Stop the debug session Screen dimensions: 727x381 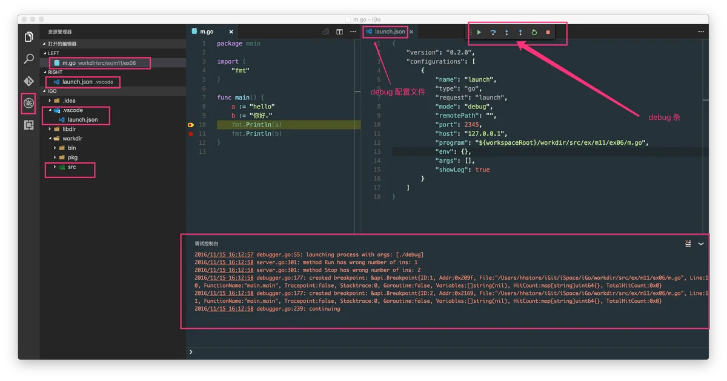548,33
